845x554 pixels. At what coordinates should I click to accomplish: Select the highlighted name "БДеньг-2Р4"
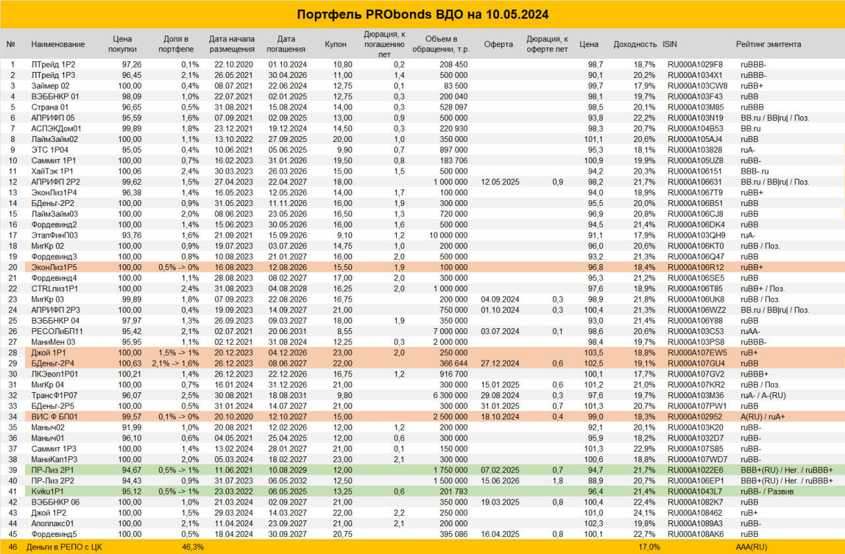(53, 363)
